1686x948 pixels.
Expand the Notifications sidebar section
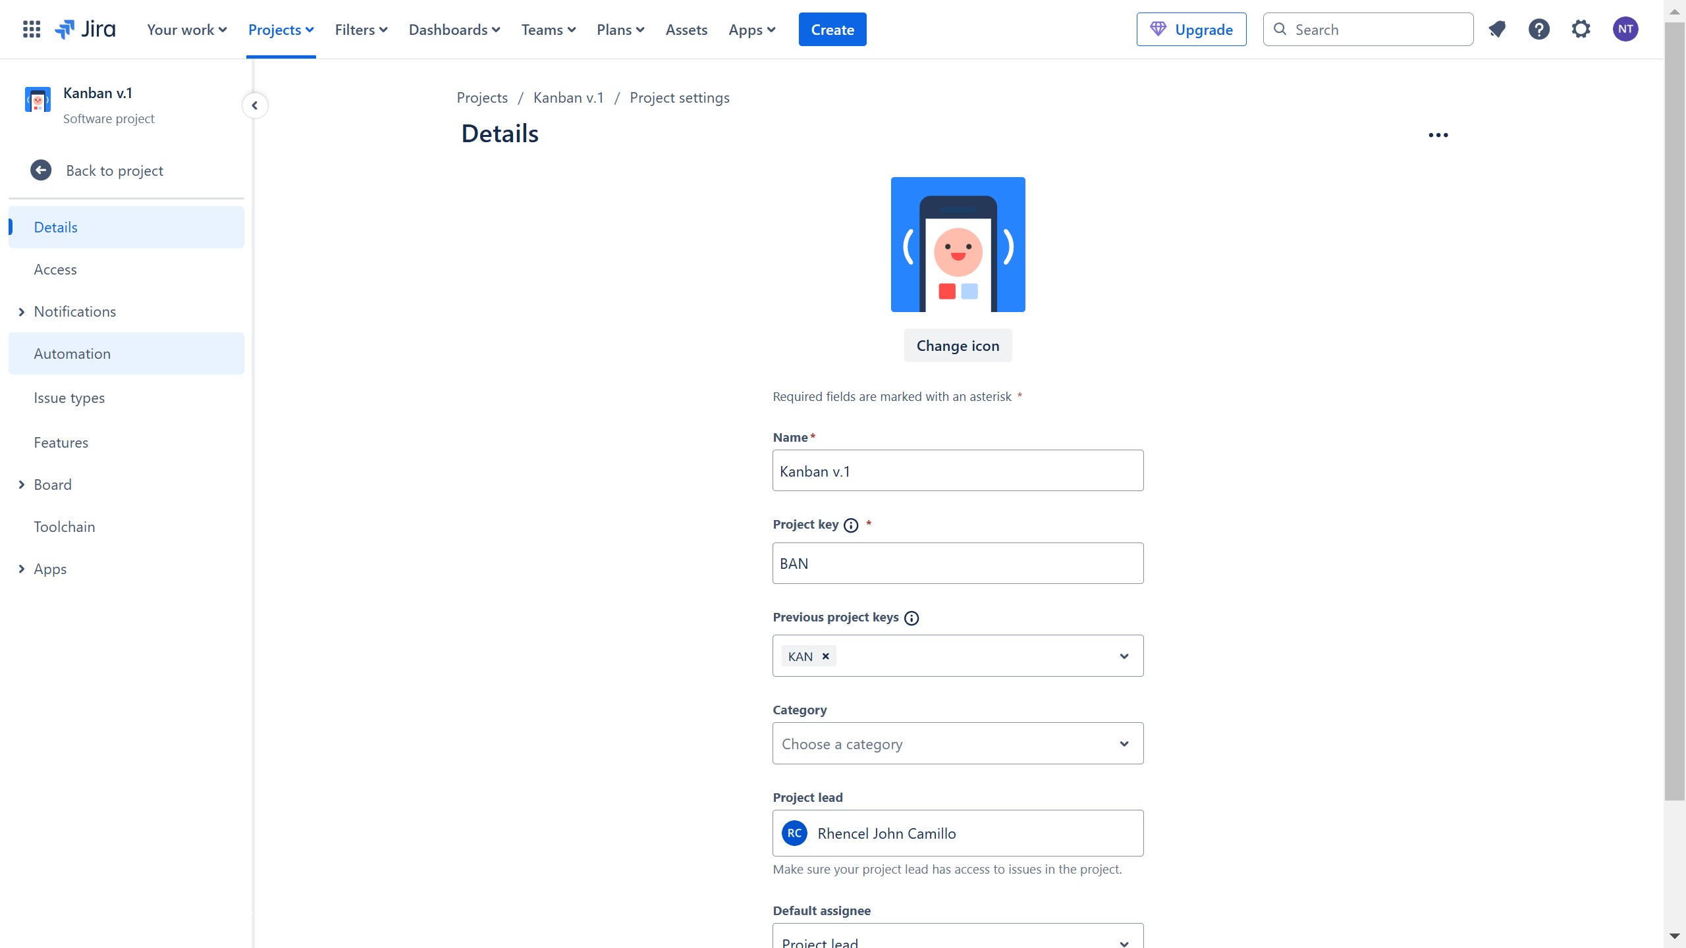(22, 312)
